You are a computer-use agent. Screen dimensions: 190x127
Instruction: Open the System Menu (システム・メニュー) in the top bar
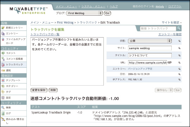pos(93,6)
